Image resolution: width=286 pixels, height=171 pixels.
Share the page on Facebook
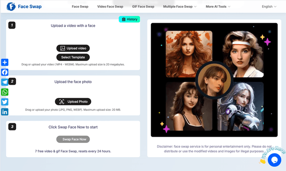(x=5, y=72)
